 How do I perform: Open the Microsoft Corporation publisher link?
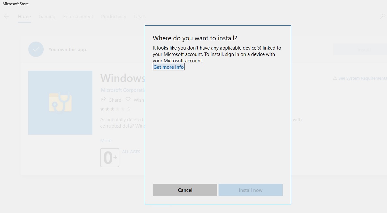(123, 90)
